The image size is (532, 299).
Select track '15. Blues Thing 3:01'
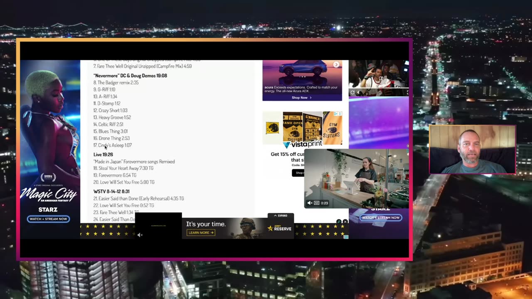tap(111, 131)
